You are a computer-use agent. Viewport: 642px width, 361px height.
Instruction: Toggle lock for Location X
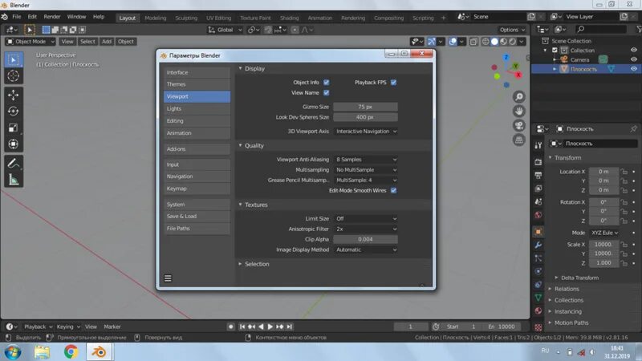(x=624, y=172)
